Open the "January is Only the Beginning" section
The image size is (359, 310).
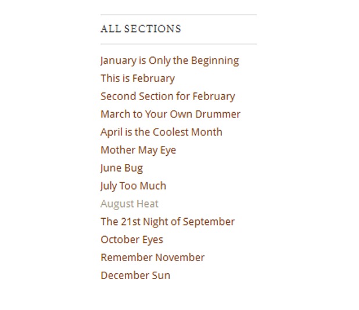(x=169, y=60)
